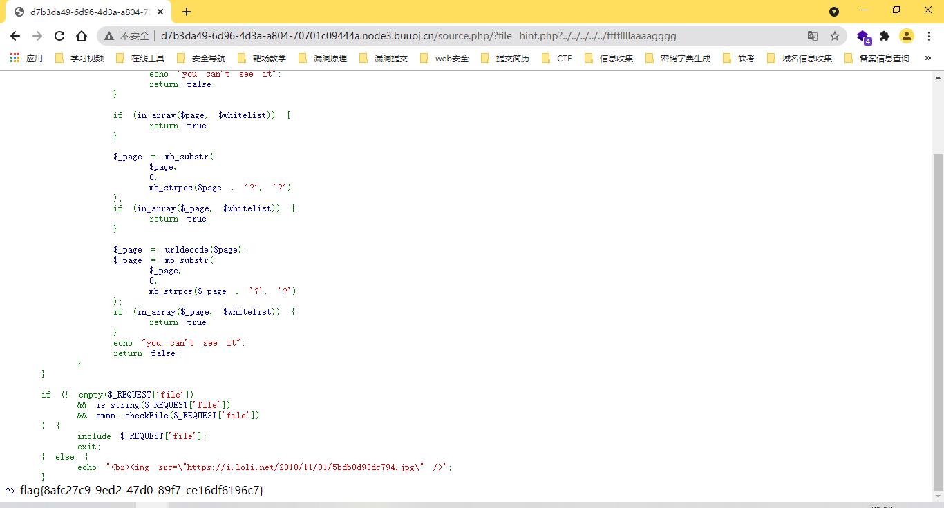Click the $_page = urldecode($page) line
The width and height of the screenshot is (944, 508).
pos(180,250)
